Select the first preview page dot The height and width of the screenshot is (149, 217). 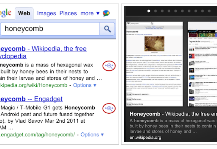click(x=149, y=11)
